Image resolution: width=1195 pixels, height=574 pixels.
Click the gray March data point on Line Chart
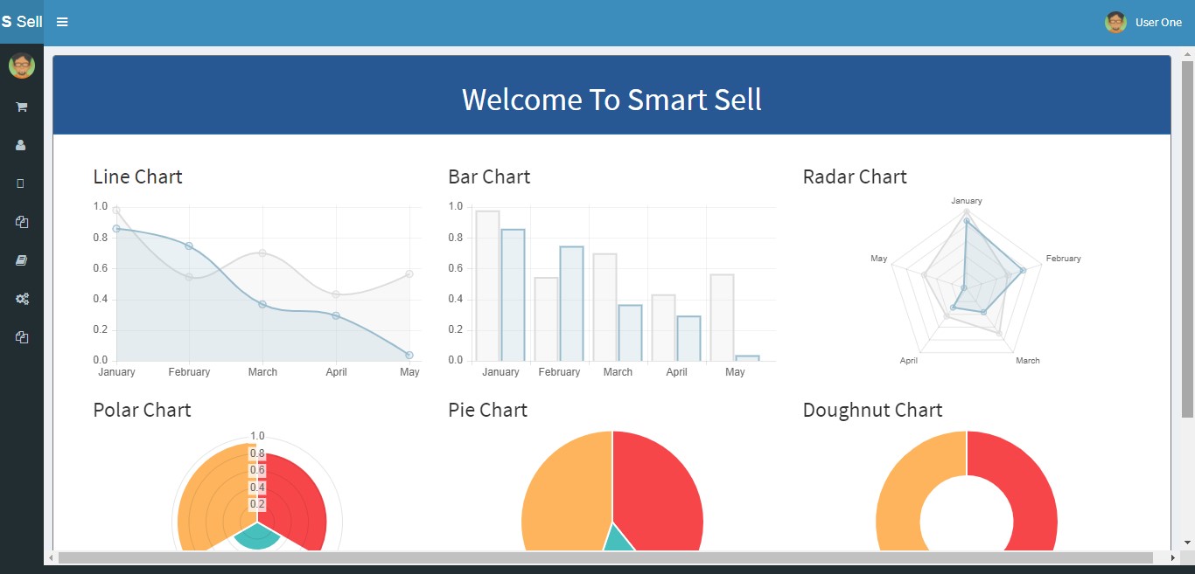click(262, 253)
